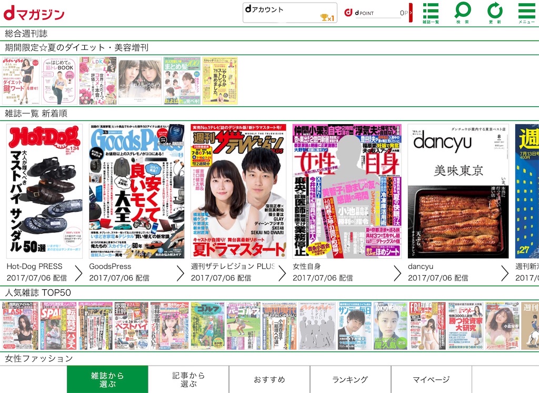Select the 雑誌から選ぶ tab

[x=107, y=380]
